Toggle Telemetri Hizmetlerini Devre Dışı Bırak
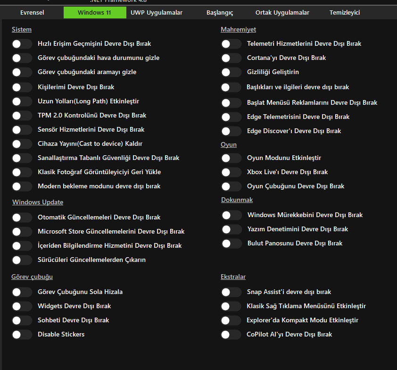The width and height of the screenshot is (397, 370). point(231,44)
